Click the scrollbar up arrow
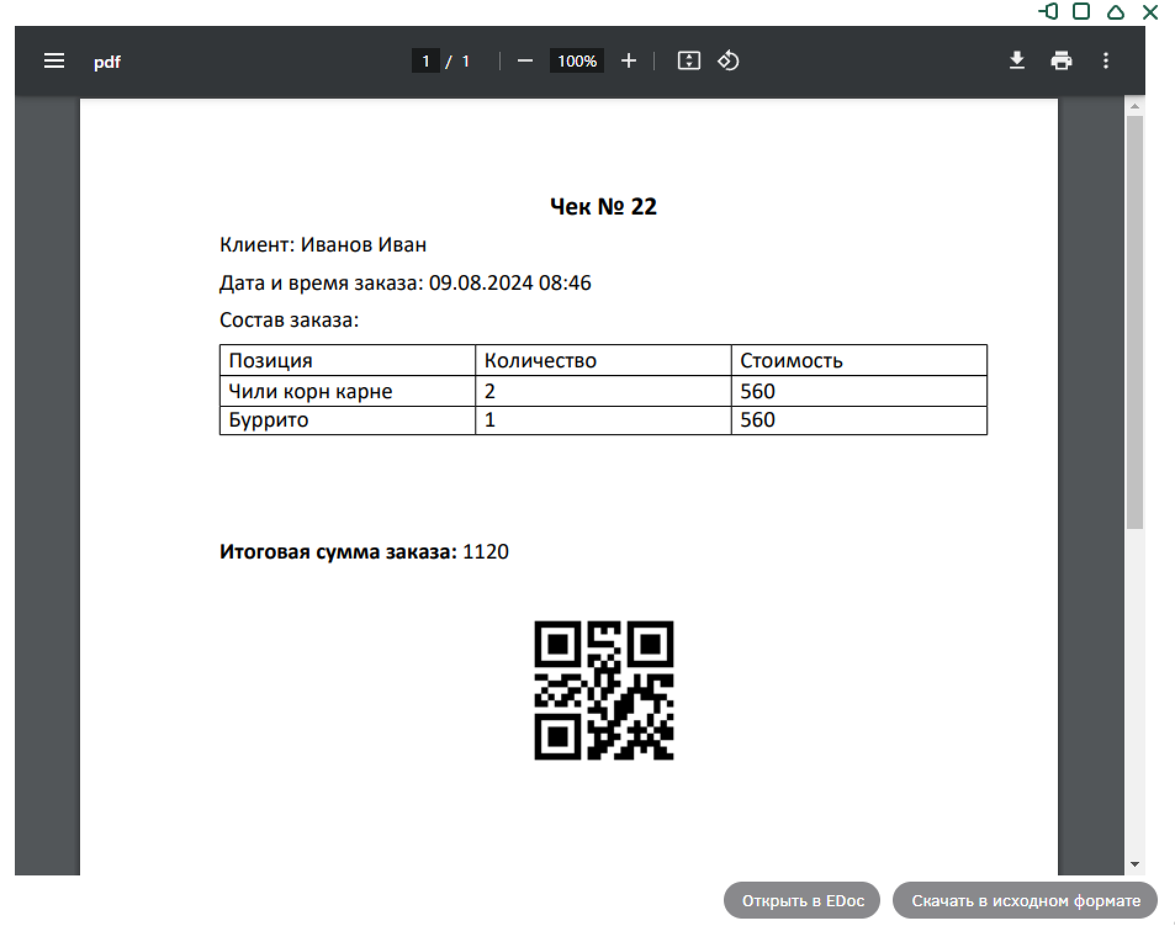Screen dimensions: 1175x926 (x=1134, y=107)
